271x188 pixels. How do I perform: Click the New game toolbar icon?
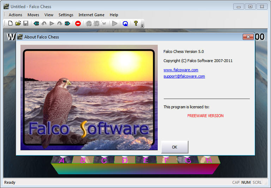tap(10, 23)
